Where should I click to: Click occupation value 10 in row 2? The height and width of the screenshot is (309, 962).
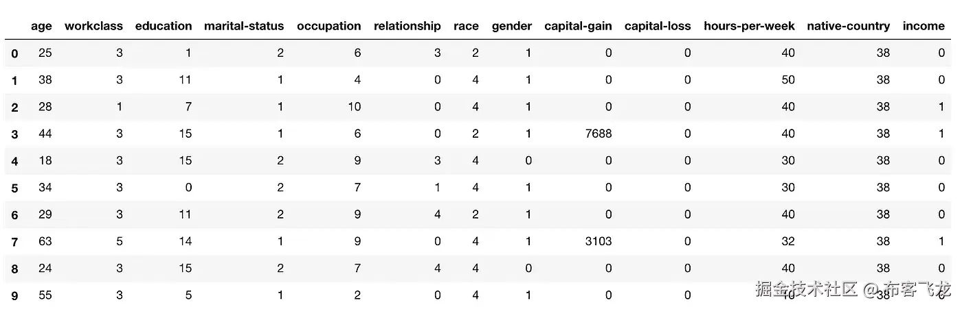click(x=353, y=107)
